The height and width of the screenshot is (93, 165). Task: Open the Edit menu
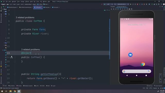point(6,2)
